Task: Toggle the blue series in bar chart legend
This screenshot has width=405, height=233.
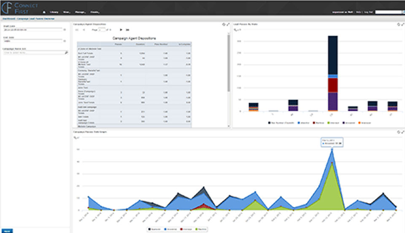Action: coord(303,123)
